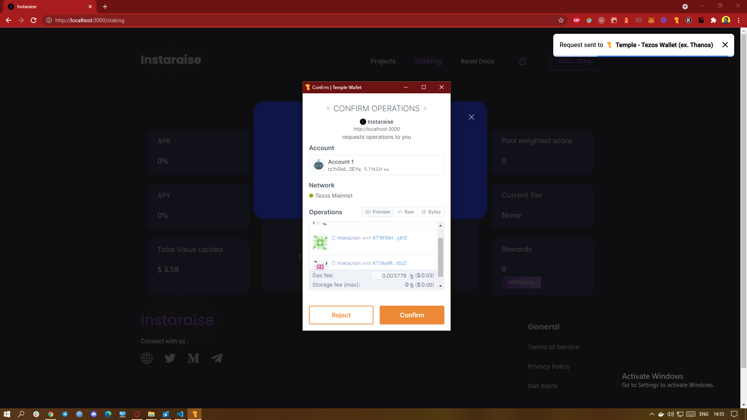Click the notification bell icon

point(523,61)
